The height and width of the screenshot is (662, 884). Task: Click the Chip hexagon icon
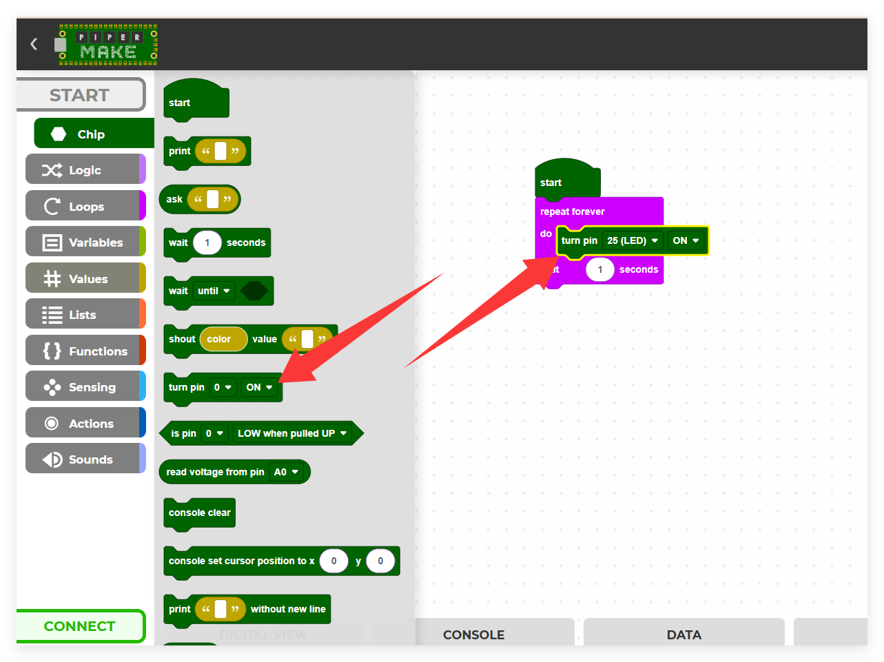tap(59, 134)
